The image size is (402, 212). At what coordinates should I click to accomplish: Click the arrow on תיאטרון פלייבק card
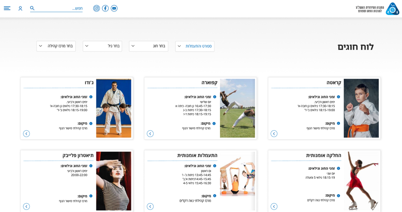(x=26, y=206)
